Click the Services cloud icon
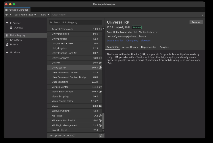The width and height of the screenshot is (213, 143). pos(7,52)
